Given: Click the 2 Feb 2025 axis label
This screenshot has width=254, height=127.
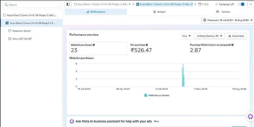Looking at the screenshot, I should pyautogui.click(x=162, y=89).
